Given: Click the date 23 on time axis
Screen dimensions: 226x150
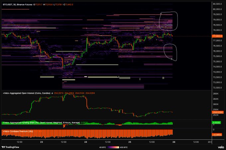Looking at the screenshot, I should tap(42, 142).
